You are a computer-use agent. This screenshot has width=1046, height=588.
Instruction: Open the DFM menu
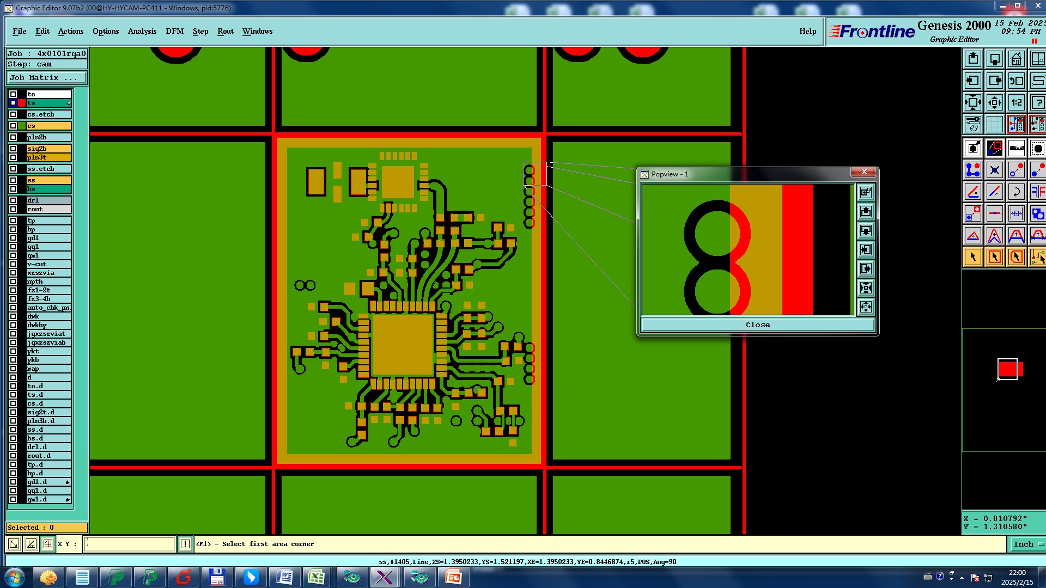pyautogui.click(x=174, y=31)
